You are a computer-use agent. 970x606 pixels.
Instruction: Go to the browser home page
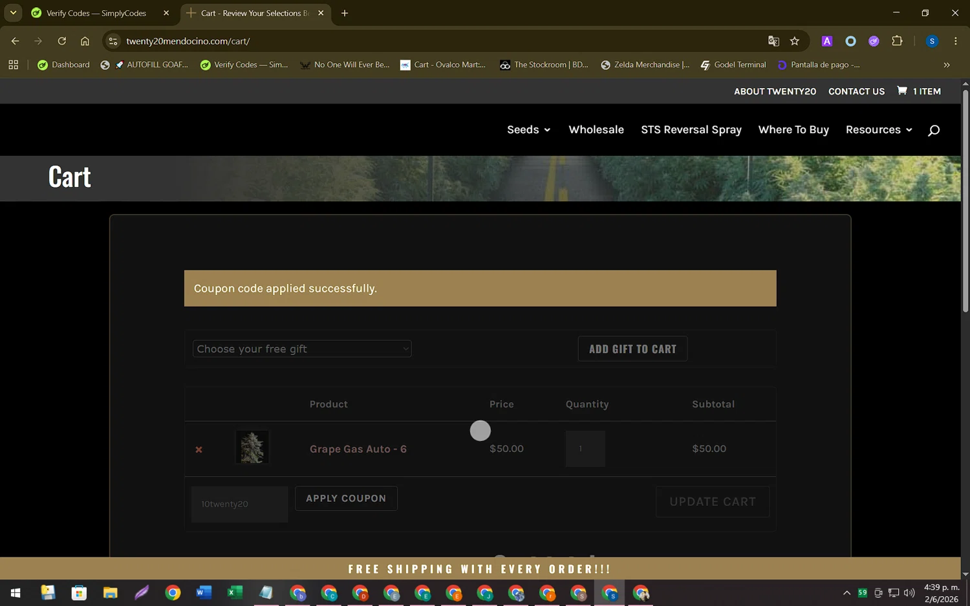[85, 41]
